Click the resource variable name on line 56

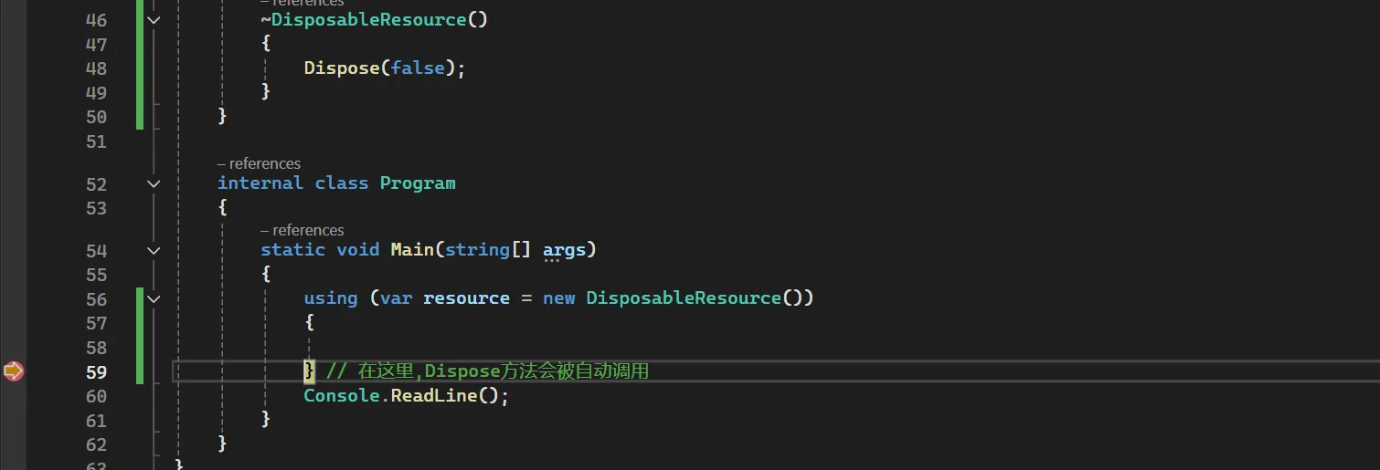point(466,298)
